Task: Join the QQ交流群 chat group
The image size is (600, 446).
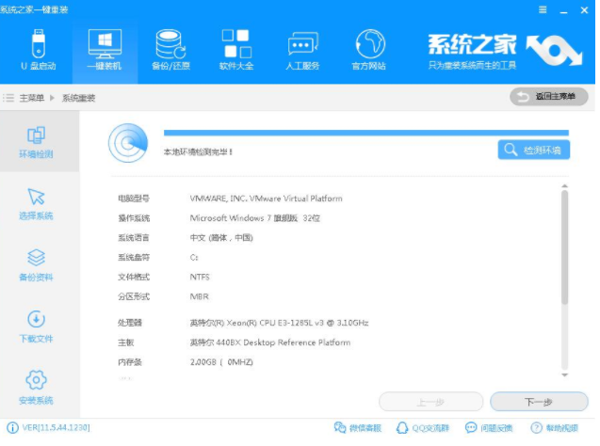Action: (423, 429)
